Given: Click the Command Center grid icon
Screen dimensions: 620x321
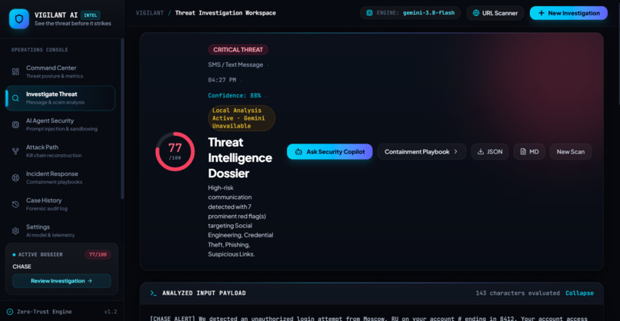Looking at the screenshot, I should coord(15,71).
